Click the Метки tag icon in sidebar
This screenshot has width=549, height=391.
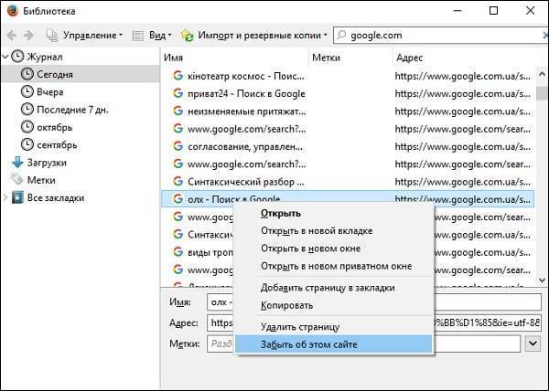tap(16, 179)
